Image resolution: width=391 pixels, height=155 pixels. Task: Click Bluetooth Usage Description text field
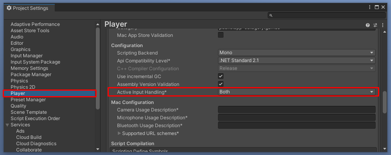(296, 125)
